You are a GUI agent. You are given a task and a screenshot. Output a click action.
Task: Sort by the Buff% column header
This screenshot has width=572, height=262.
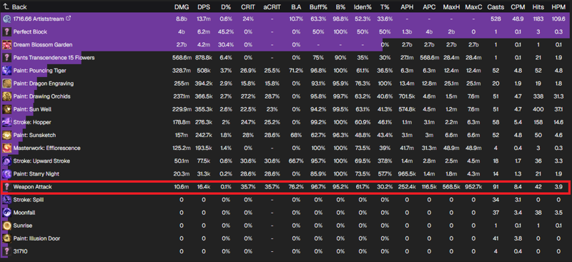tap(318, 7)
